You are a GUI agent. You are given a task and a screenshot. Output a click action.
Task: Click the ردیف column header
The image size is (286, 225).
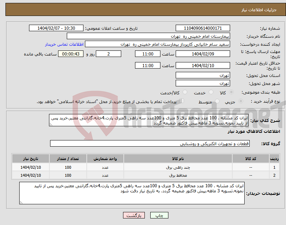tap(274, 159)
